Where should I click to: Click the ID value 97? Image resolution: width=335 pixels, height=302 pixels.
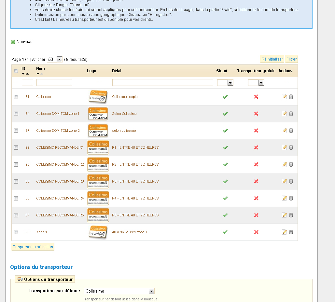coord(27,130)
